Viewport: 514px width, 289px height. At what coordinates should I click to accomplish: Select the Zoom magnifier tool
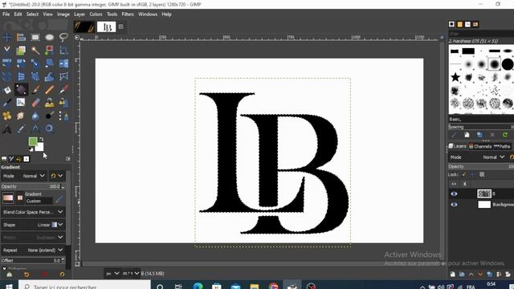point(50,128)
